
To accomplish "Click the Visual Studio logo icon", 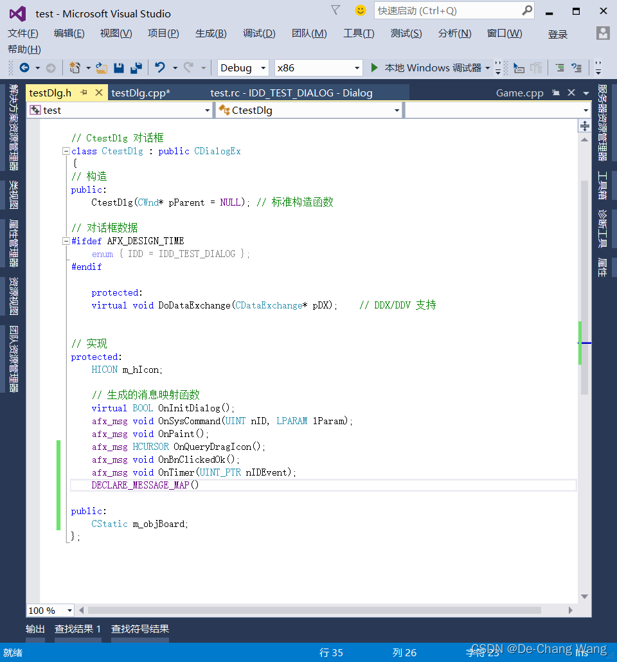I will click(x=18, y=14).
